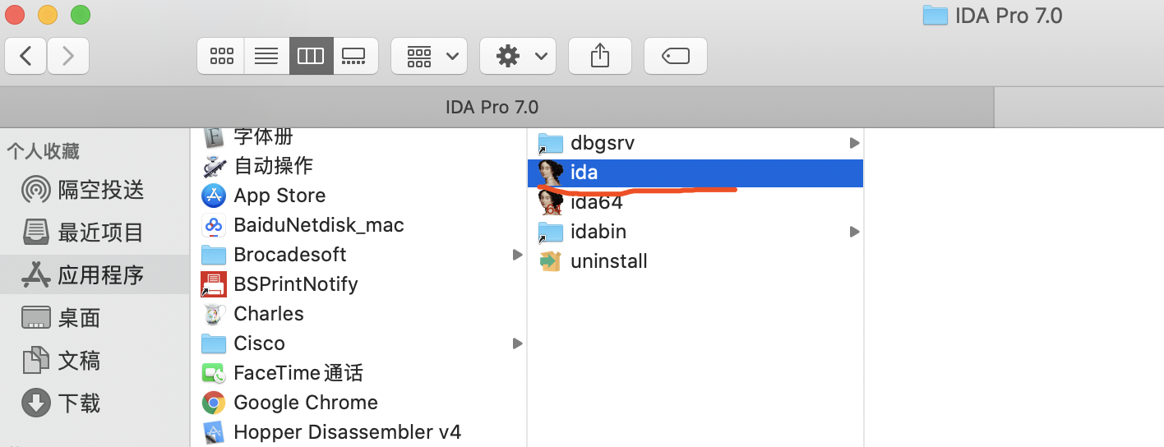The height and width of the screenshot is (447, 1164).
Task: Go forward with the right arrow
Action: click(68, 56)
